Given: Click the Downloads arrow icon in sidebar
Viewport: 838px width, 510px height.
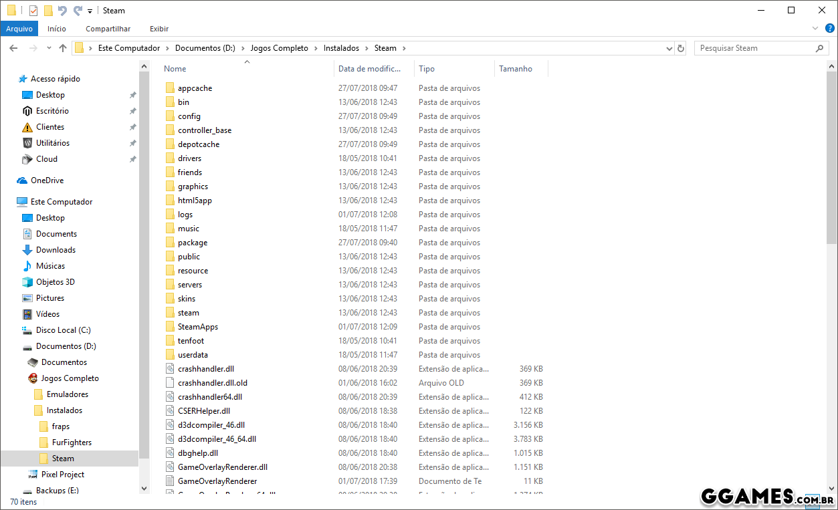Looking at the screenshot, I should click(x=27, y=250).
